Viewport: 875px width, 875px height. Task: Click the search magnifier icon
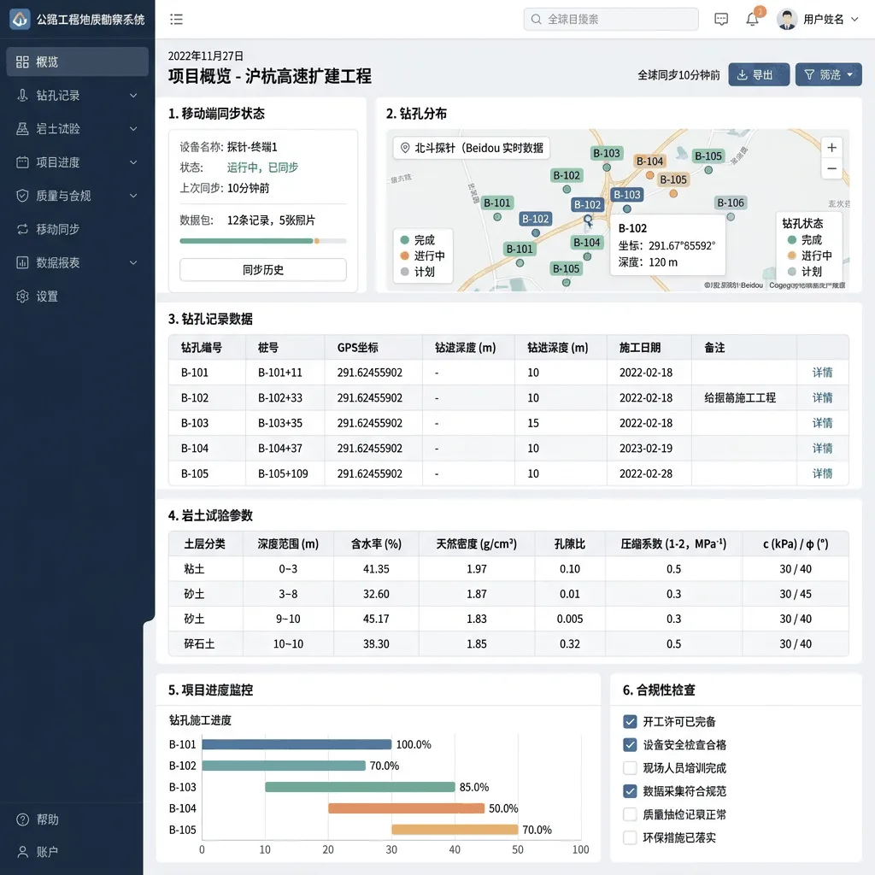tap(536, 20)
